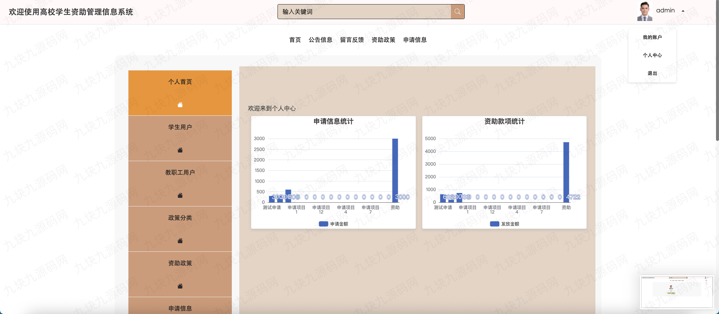Go to 留言反馈 page
This screenshot has width=719, height=314.
click(x=352, y=40)
